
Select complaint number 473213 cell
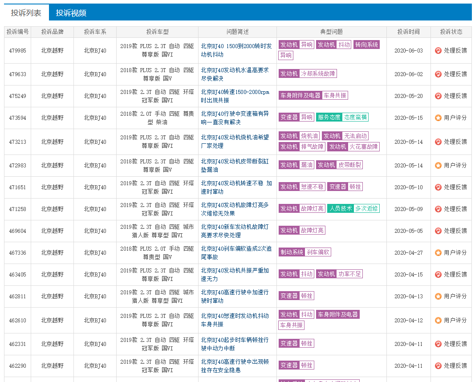click(17, 142)
